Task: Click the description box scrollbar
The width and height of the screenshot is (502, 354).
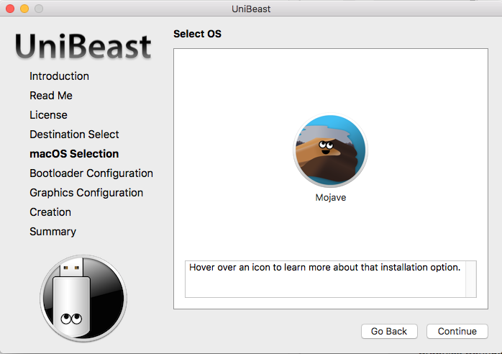Action: tap(471, 279)
